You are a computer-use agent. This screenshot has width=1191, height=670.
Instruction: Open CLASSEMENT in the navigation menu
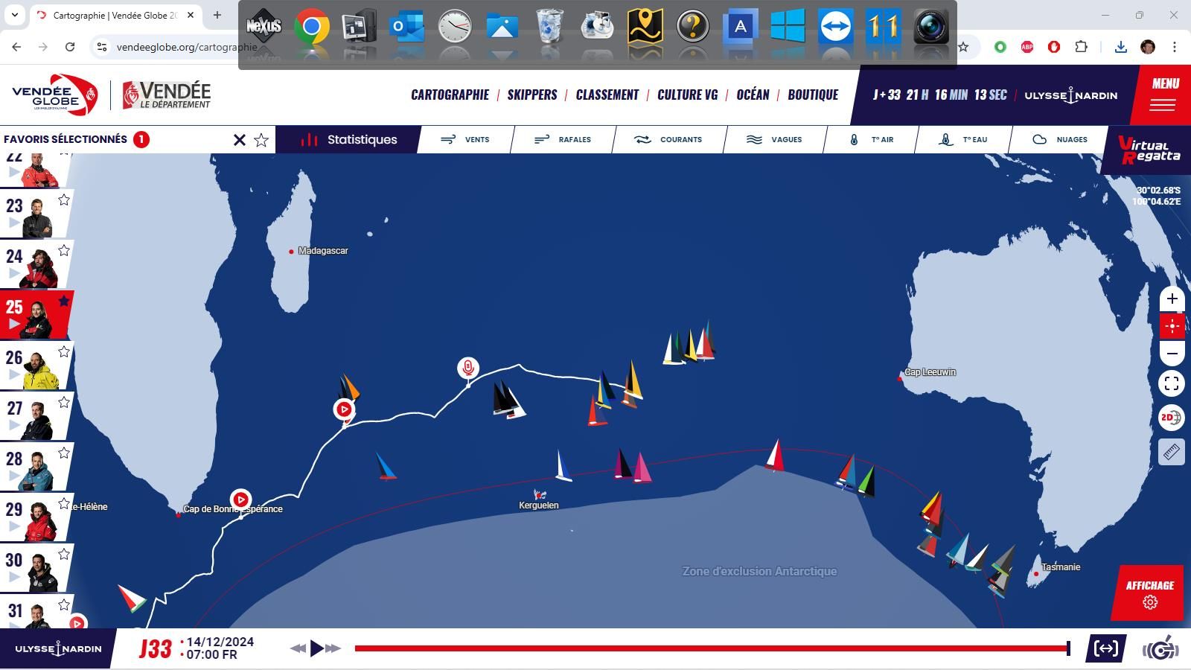(607, 95)
